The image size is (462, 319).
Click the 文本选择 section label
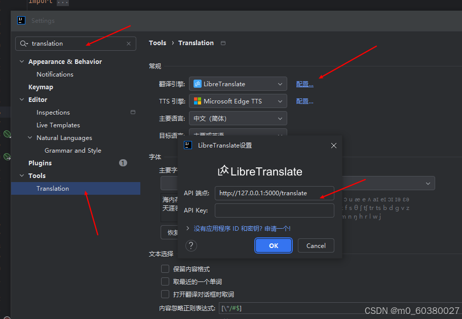[x=161, y=254]
